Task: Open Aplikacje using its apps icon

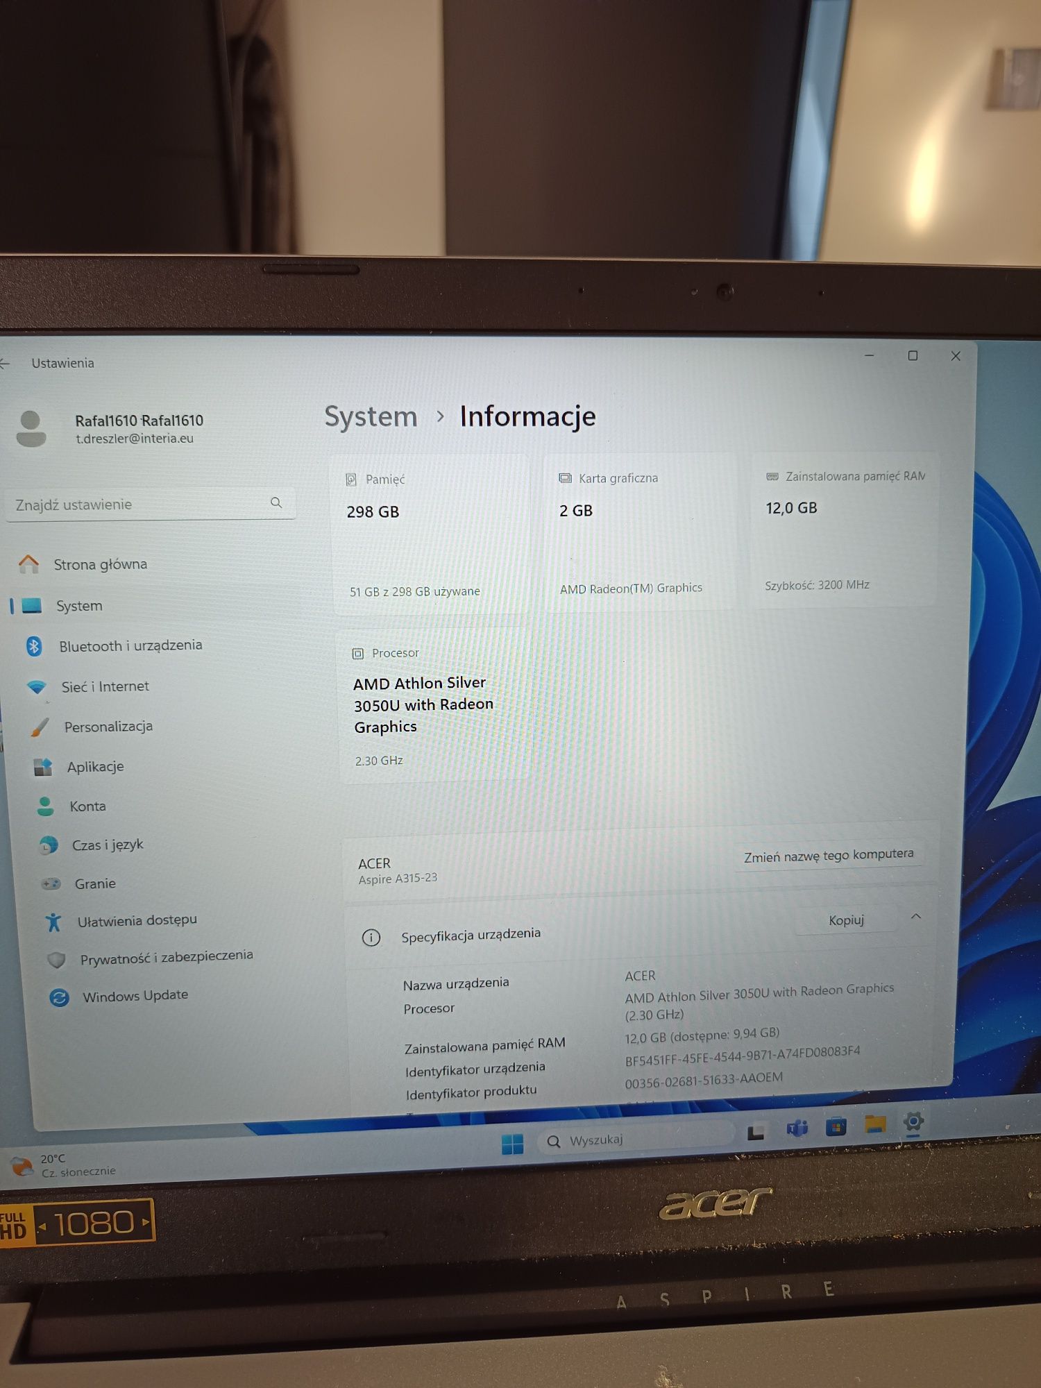Action: 43,767
